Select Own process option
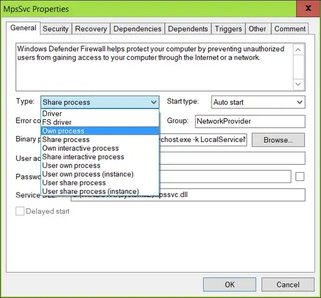Screen dimensions: 321x298 coord(100,131)
